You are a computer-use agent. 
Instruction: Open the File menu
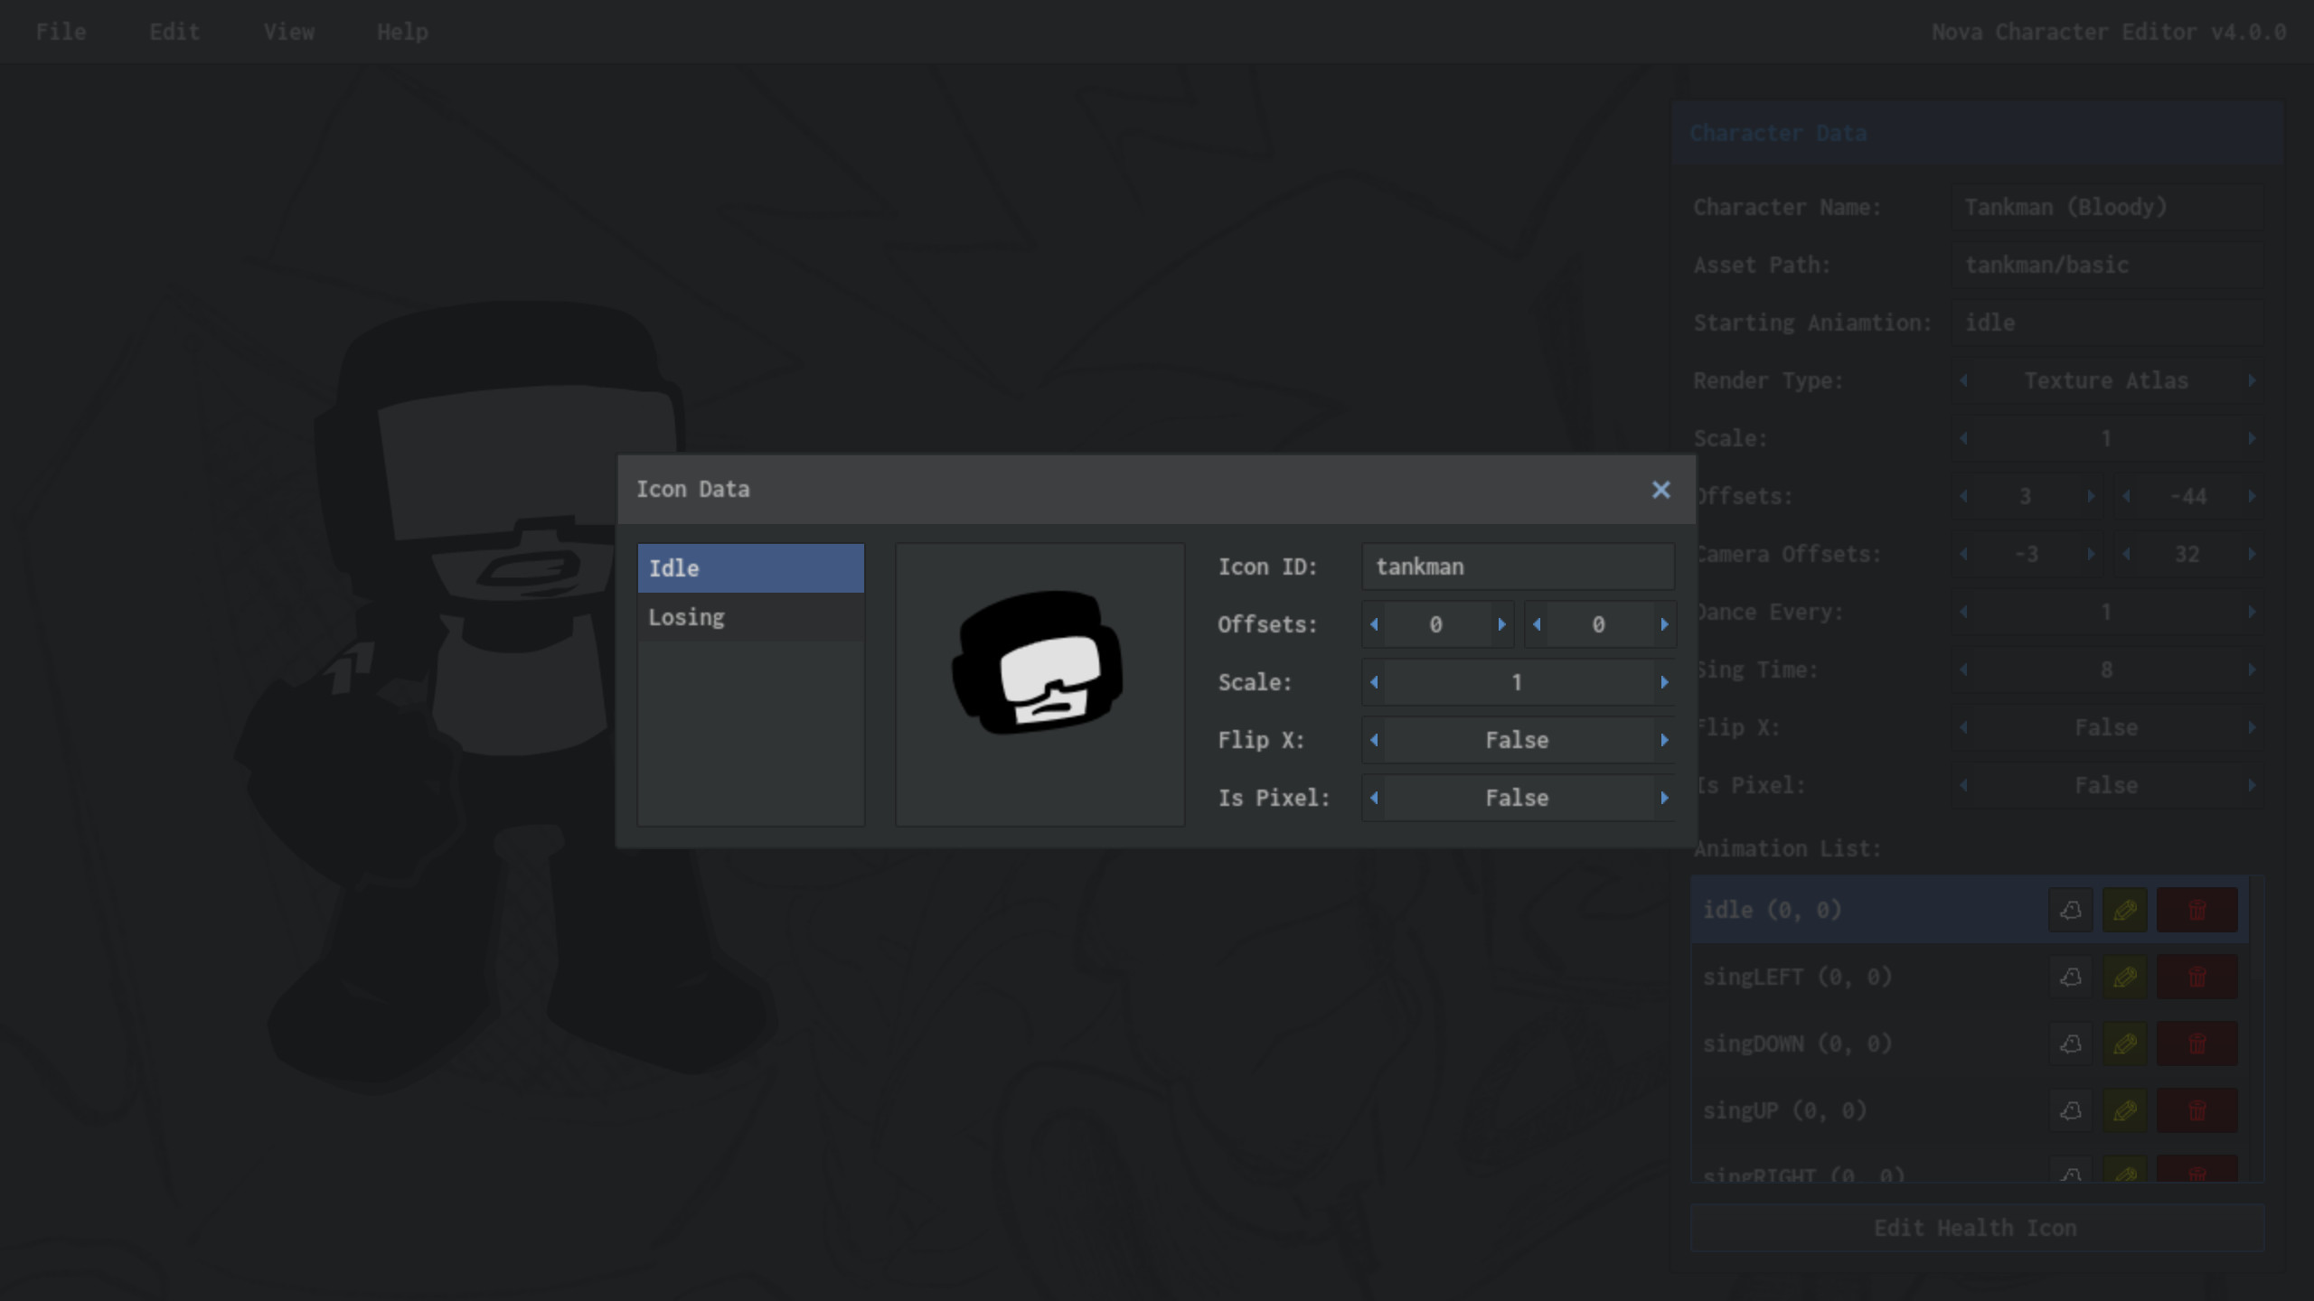coord(61,32)
